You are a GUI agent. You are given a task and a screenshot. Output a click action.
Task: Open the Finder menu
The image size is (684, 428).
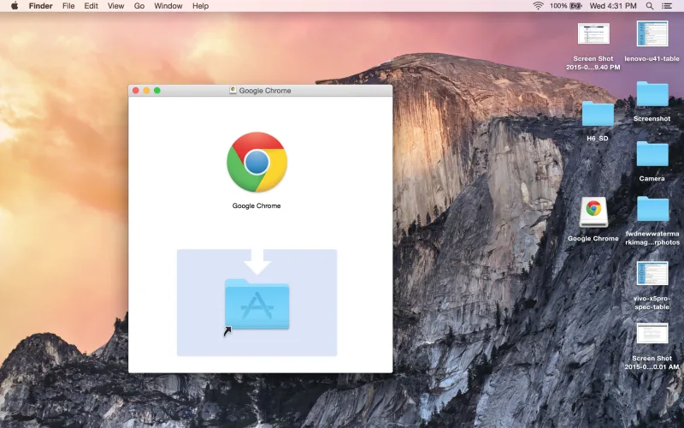point(40,6)
